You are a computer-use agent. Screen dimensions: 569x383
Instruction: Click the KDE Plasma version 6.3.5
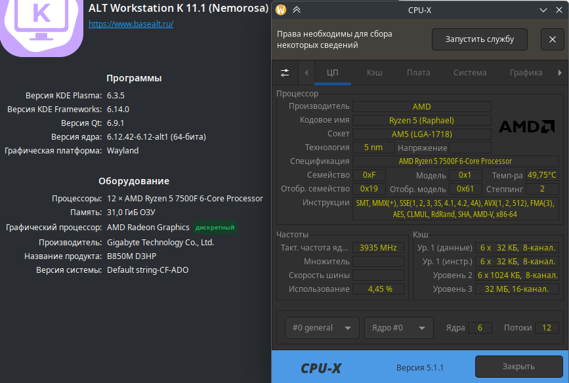pos(116,95)
